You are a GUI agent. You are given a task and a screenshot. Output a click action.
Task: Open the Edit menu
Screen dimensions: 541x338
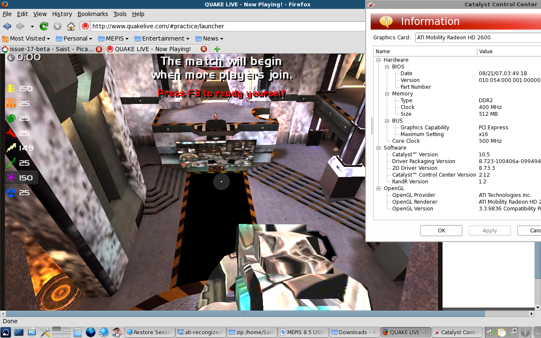click(x=22, y=14)
